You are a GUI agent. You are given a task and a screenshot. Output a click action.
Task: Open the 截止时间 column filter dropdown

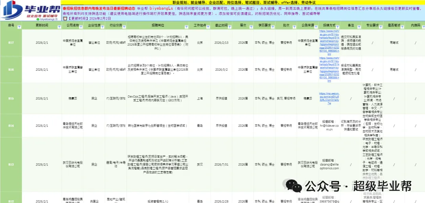click(229, 27)
